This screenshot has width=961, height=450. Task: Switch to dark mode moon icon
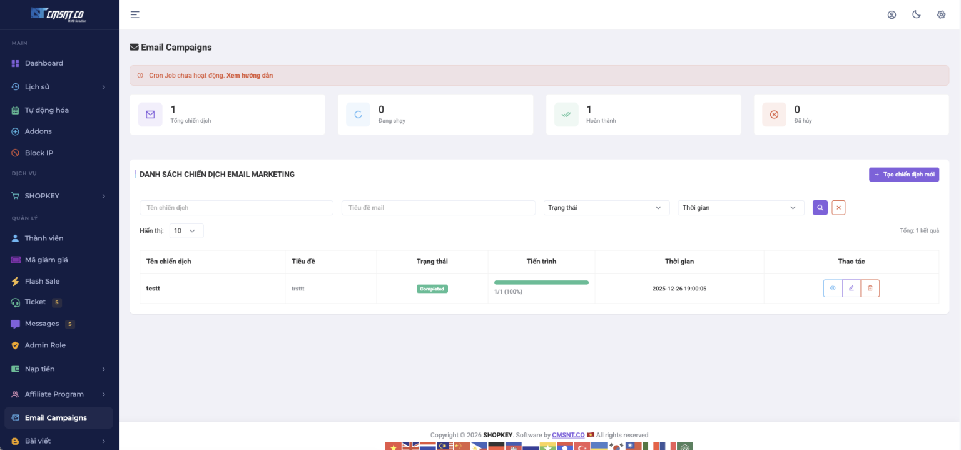pyautogui.click(x=917, y=14)
